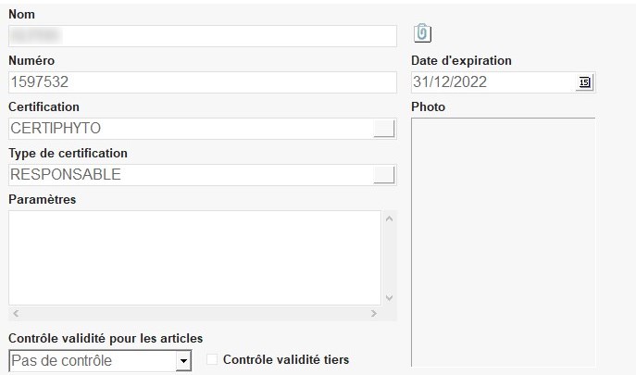This screenshot has height=375, width=636.
Task: Click the Type de certification field
Action: [x=190, y=175]
